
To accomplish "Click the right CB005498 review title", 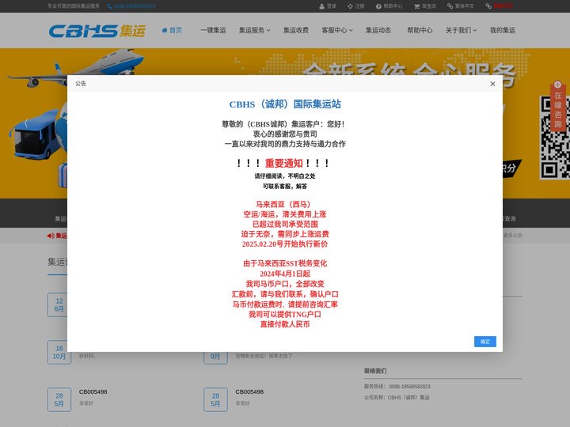I will click(x=249, y=391).
